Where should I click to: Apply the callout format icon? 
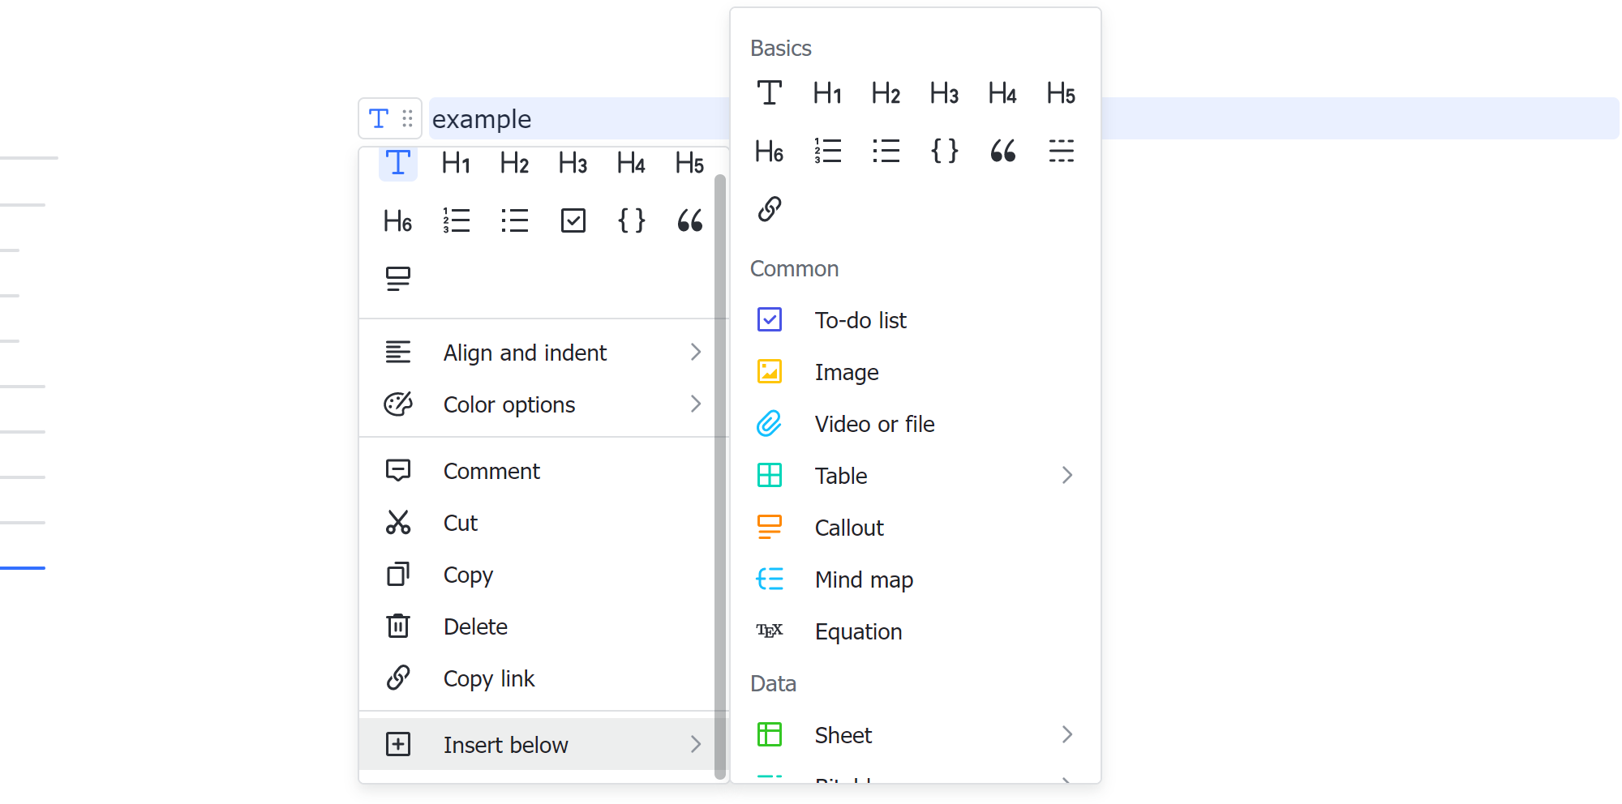[x=397, y=279]
